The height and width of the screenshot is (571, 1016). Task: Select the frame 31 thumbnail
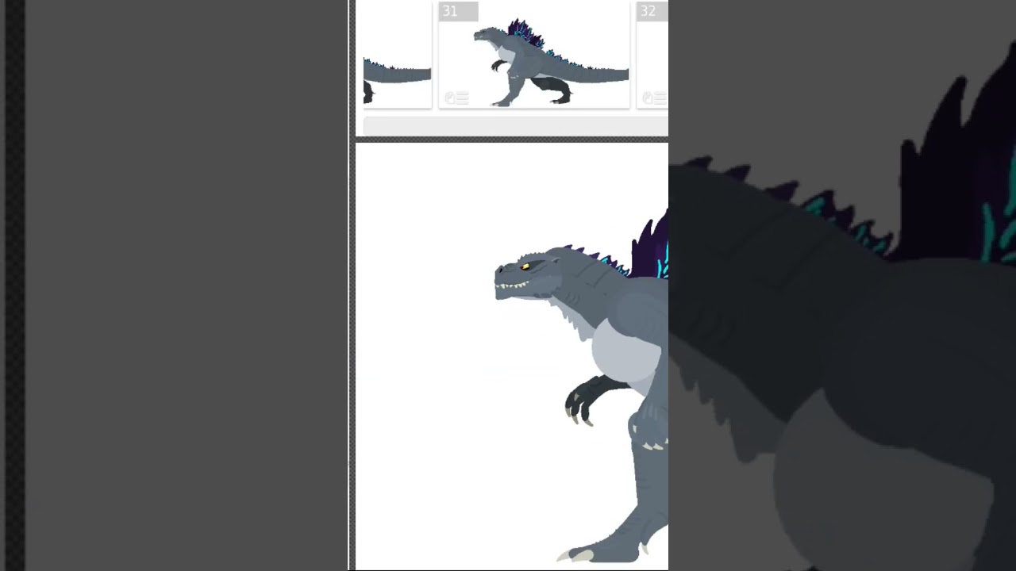click(x=534, y=55)
